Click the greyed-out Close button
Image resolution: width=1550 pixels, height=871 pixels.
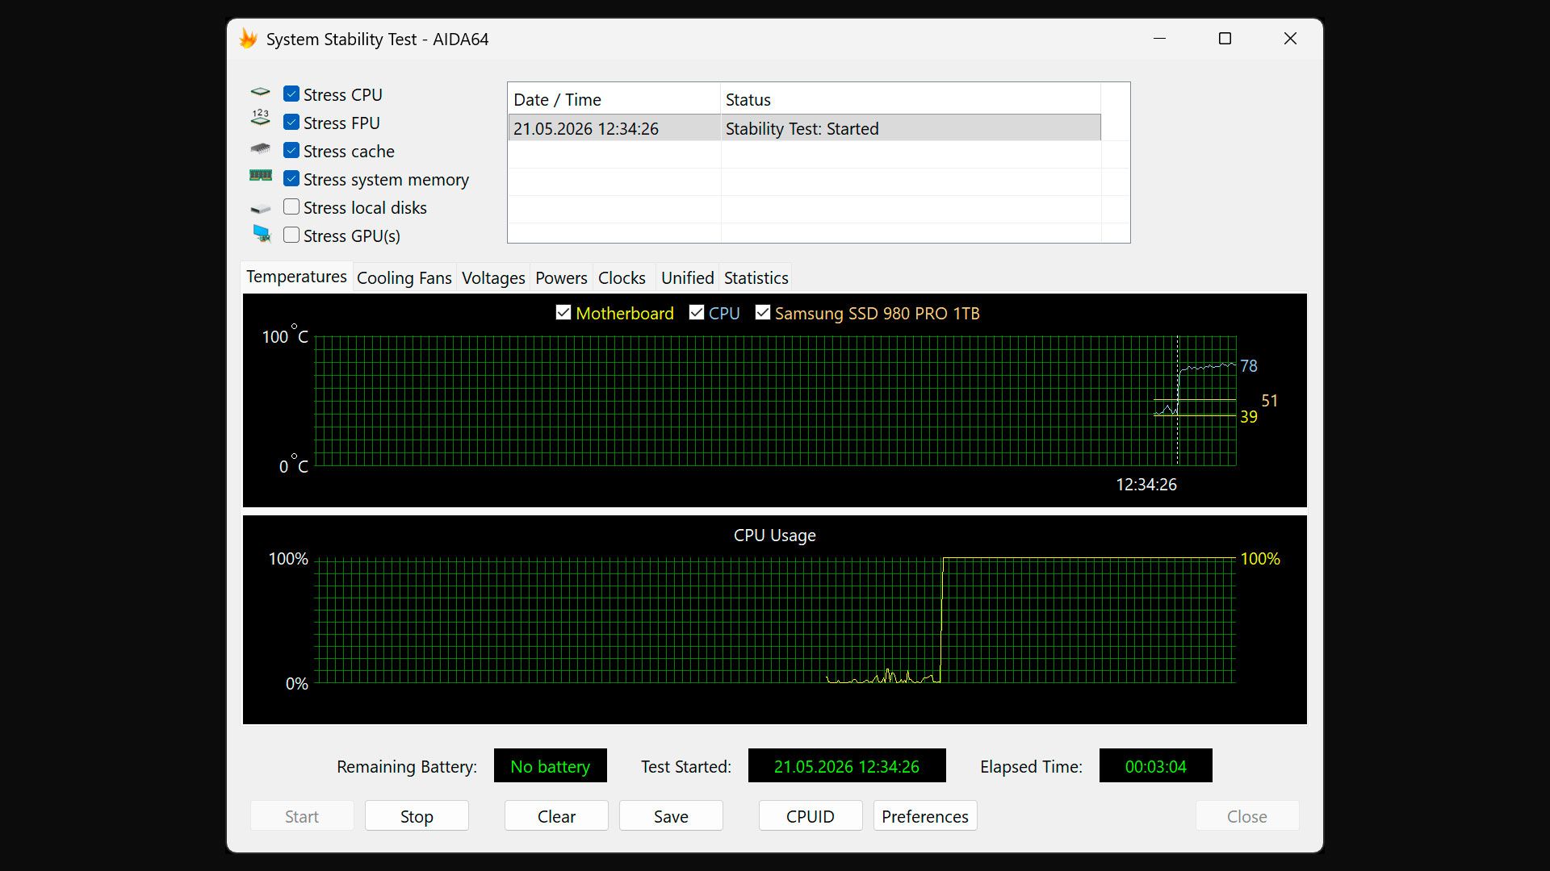pyautogui.click(x=1247, y=816)
